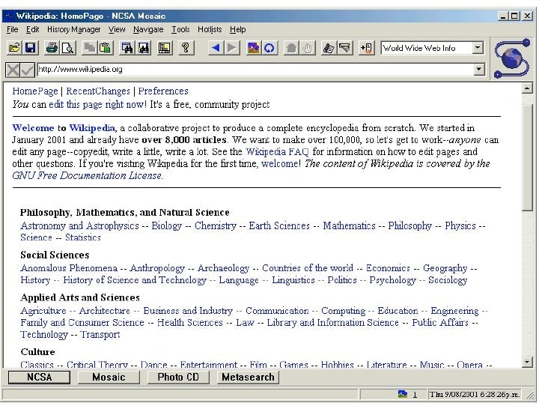Open a file with the folder icon
The width and height of the screenshot is (545, 409).
pos(14,48)
